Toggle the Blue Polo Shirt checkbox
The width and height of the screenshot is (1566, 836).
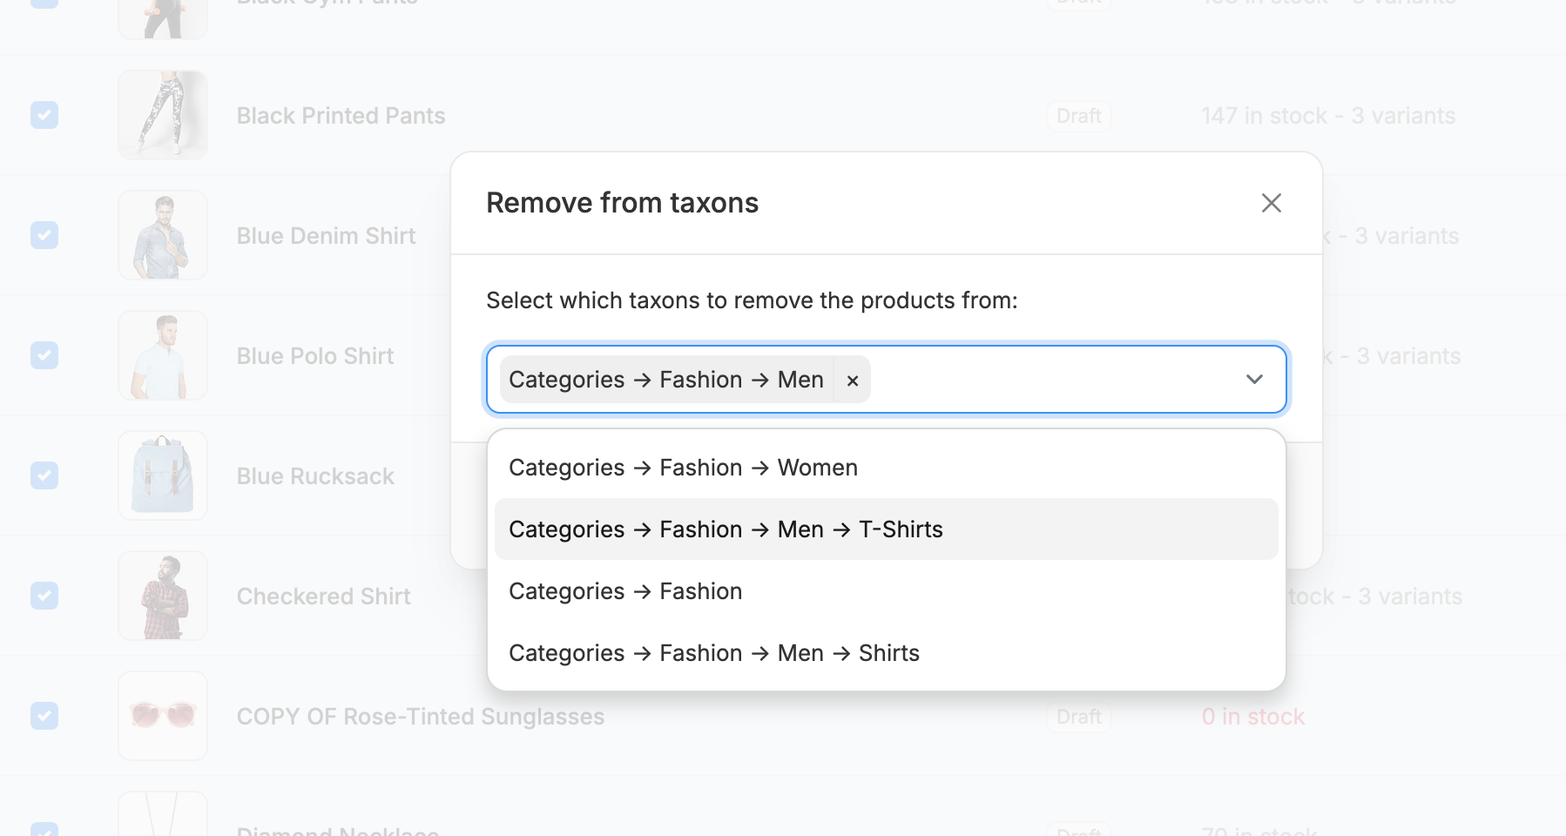click(x=44, y=355)
